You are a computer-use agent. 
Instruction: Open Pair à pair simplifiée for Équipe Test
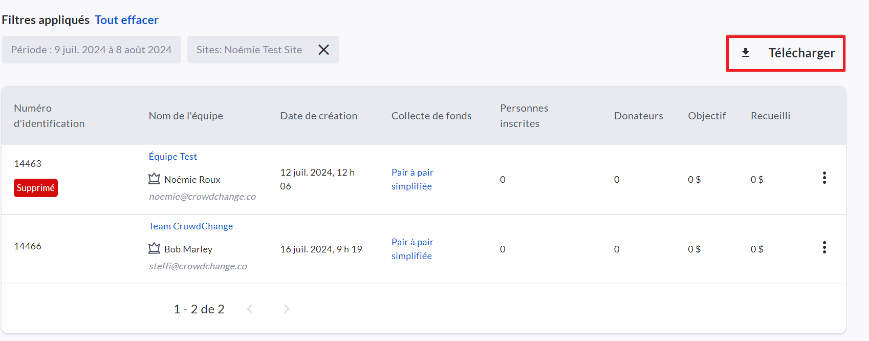412,179
